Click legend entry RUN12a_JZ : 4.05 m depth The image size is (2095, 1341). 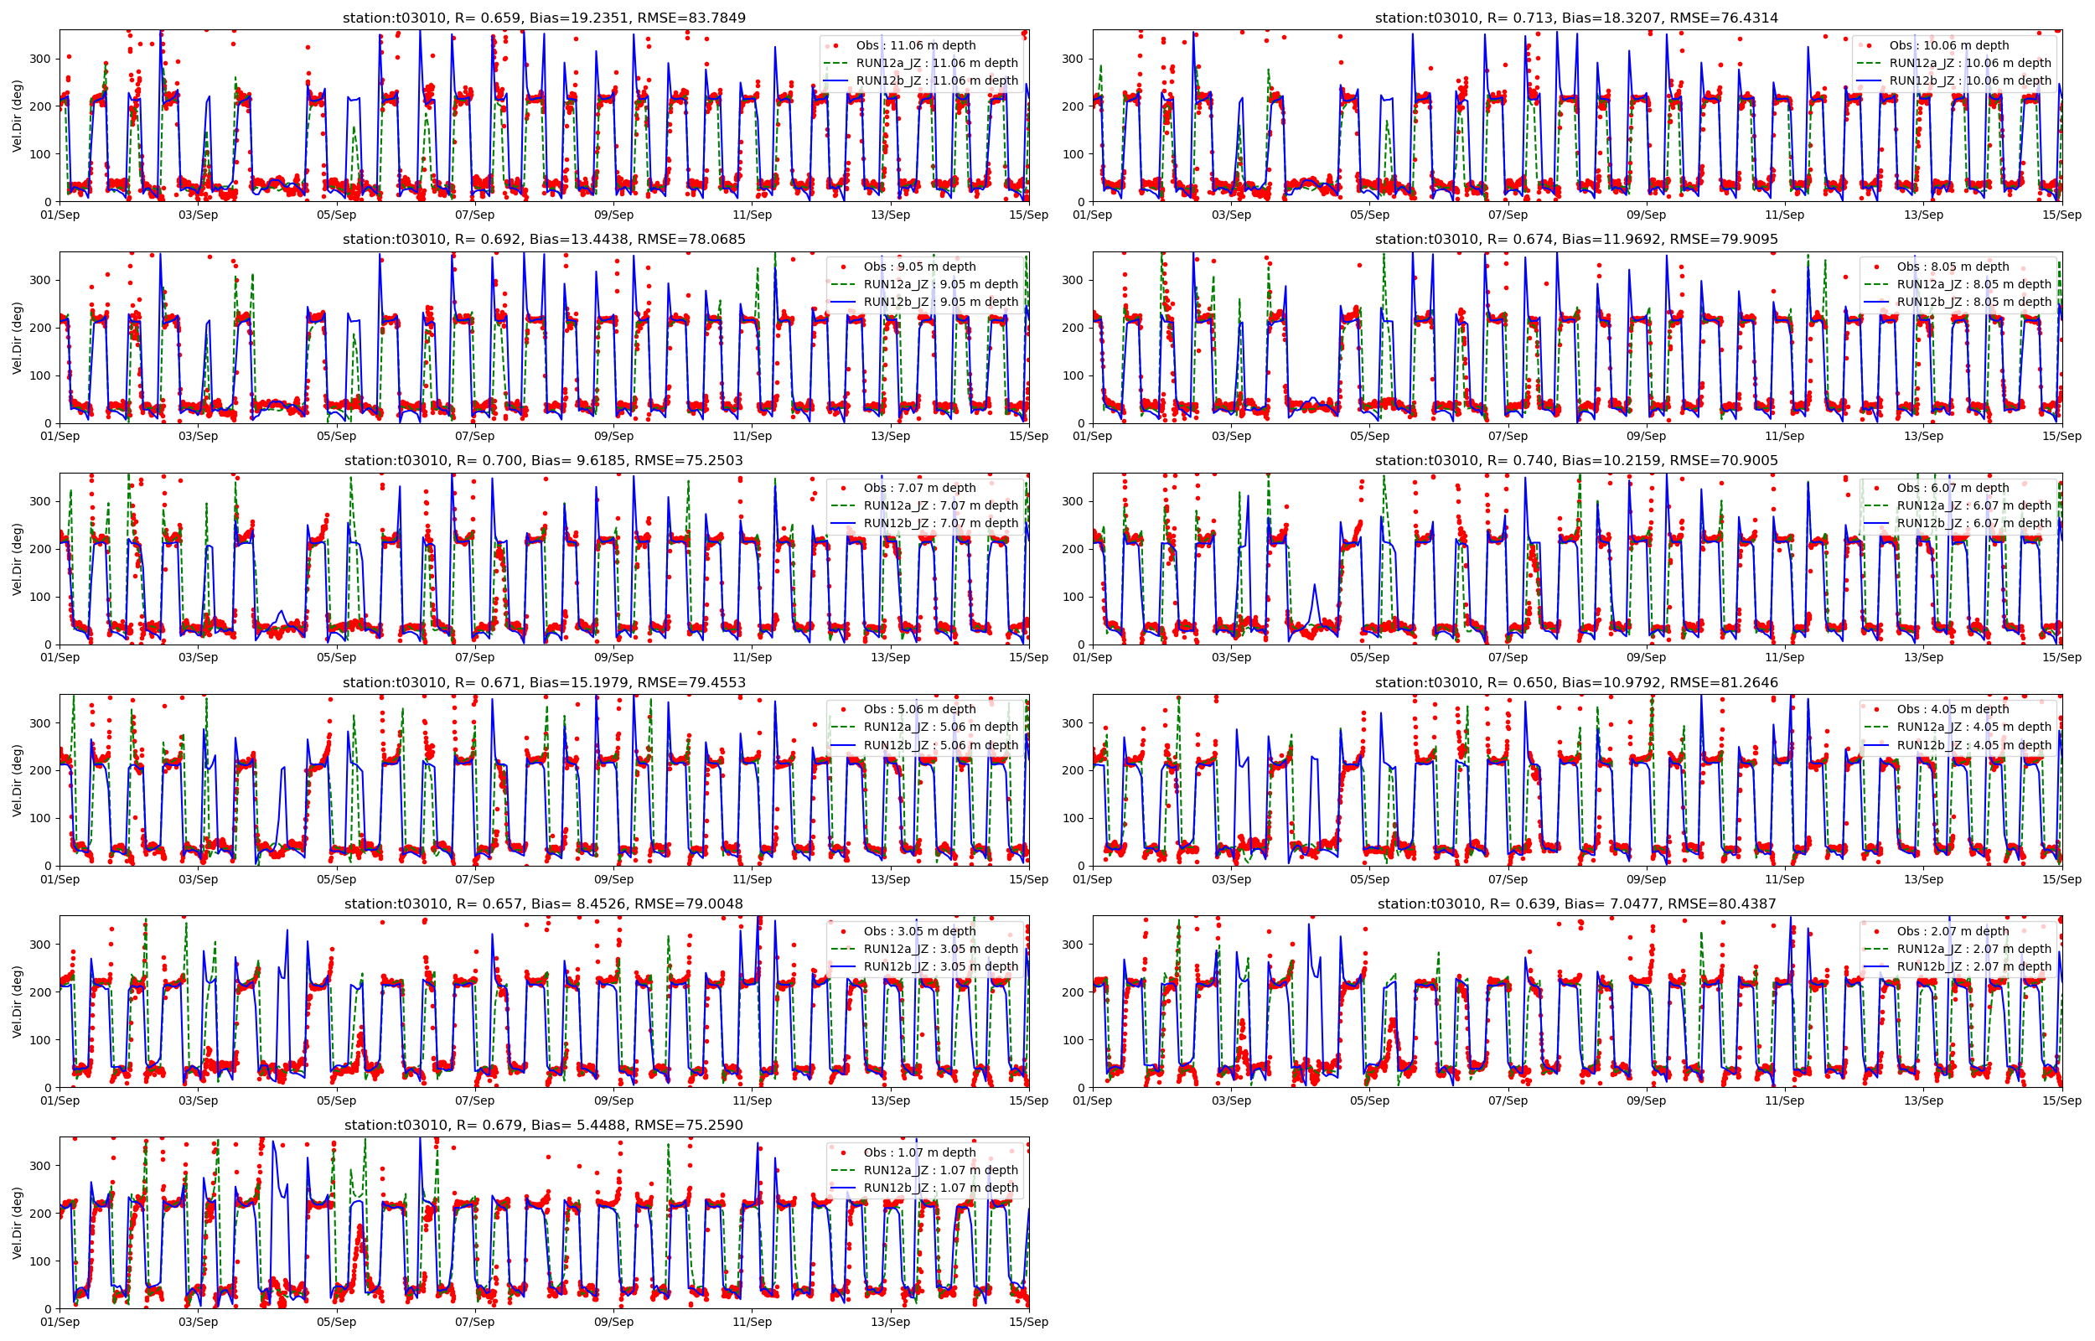[1973, 727]
